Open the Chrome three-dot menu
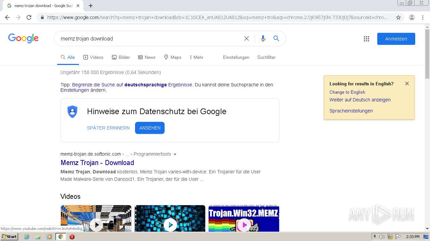 (x=423, y=17)
